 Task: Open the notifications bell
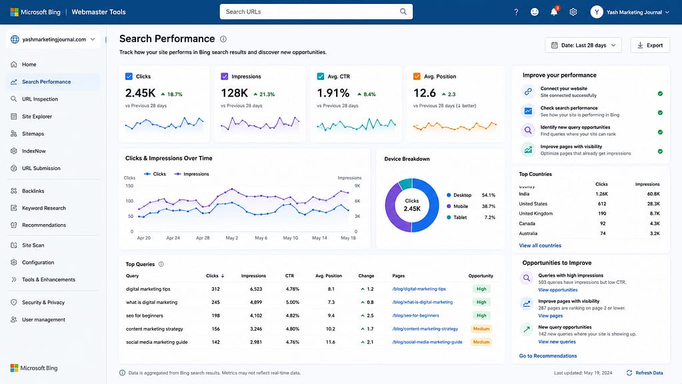pyautogui.click(x=554, y=12)
